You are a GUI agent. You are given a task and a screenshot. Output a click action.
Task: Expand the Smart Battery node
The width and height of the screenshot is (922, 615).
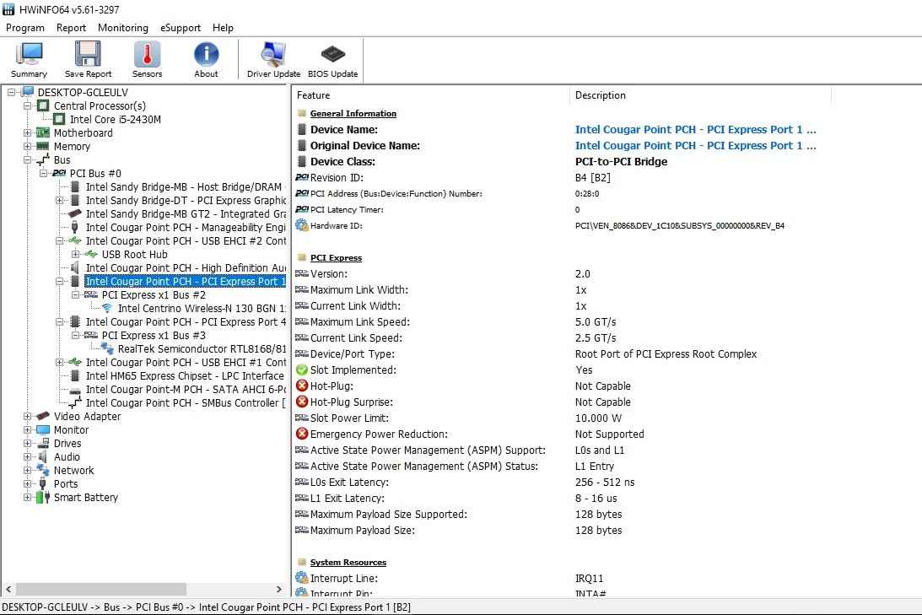point(27,498)
